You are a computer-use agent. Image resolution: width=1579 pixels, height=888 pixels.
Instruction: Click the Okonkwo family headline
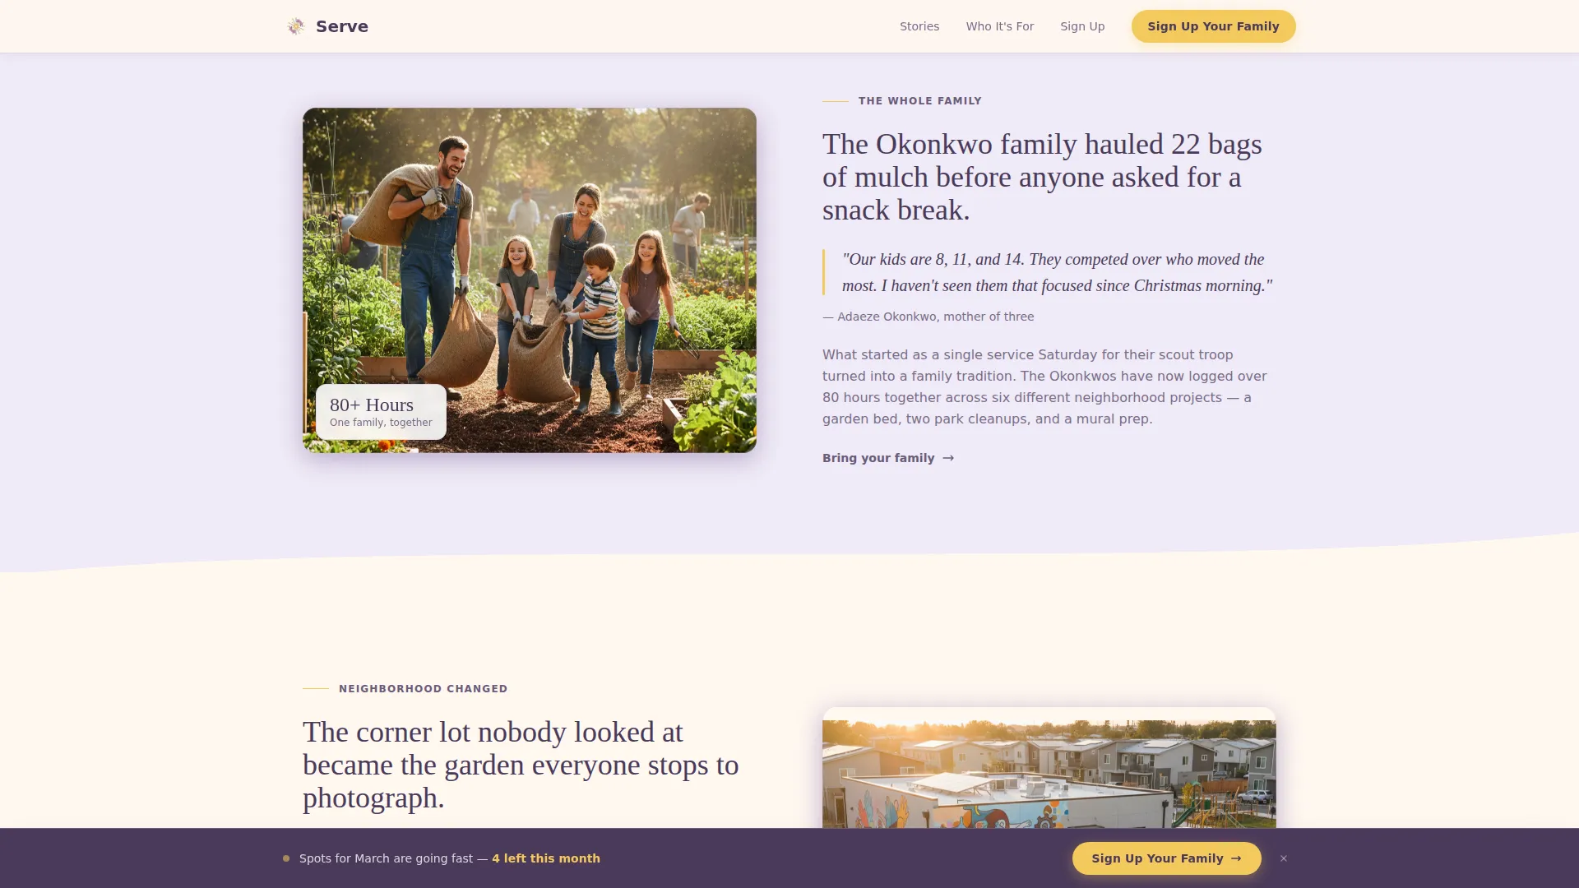tap(1042, 177)
